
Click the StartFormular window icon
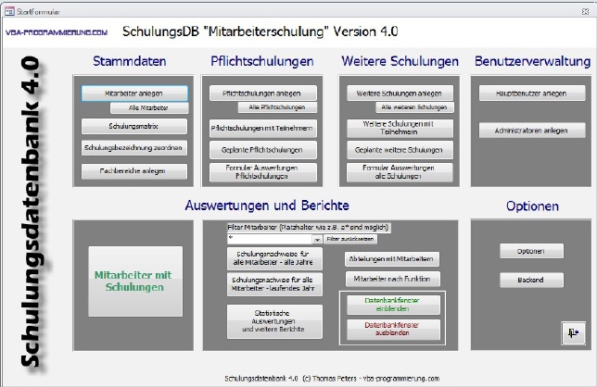click(7, 6)
